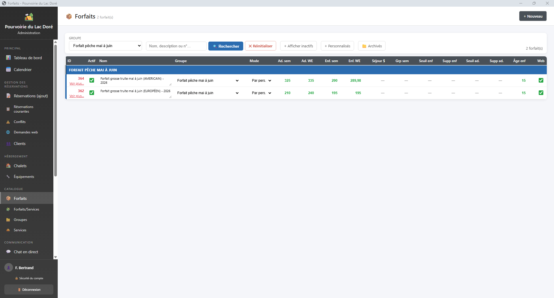Screen dimensions: 554x298
Task: Click the Tableau de bord sidebar icon
Action: coord(8,58)
